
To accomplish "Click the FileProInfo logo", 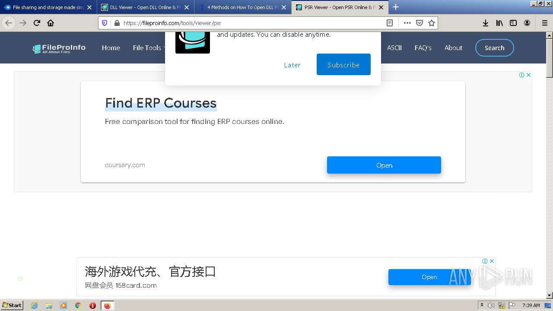I will pos(59,48).
